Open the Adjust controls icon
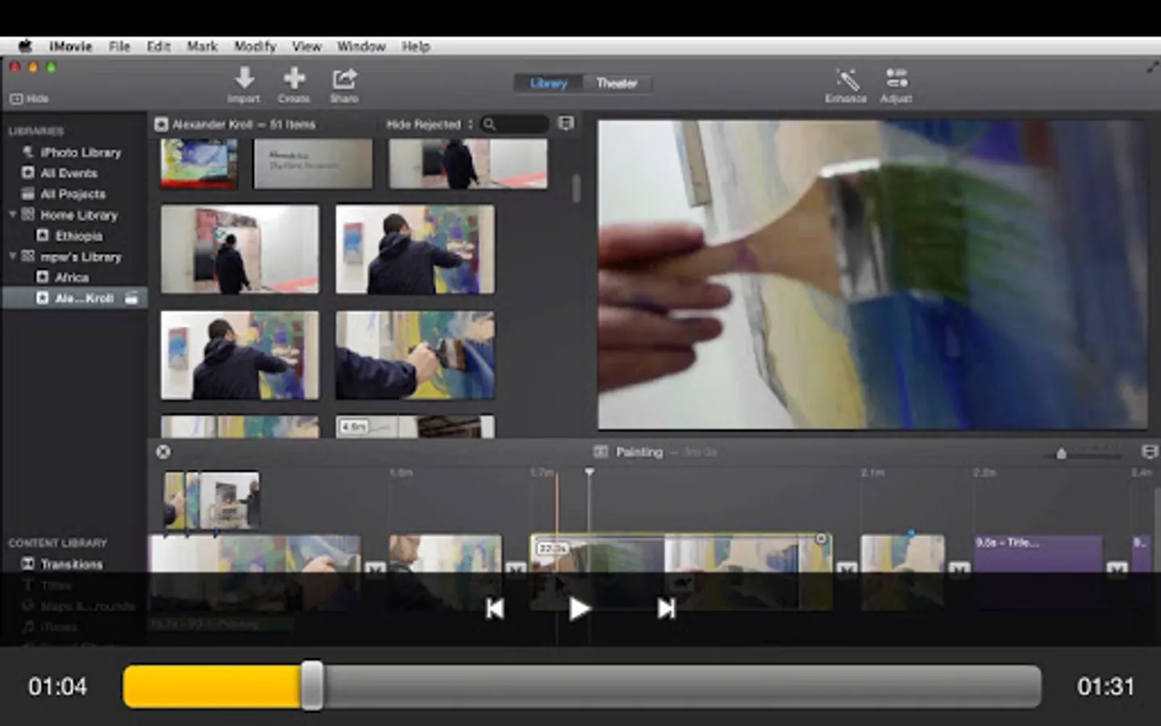The width and height of the screenshot is (1161, 726). click(x=896, y=79)
